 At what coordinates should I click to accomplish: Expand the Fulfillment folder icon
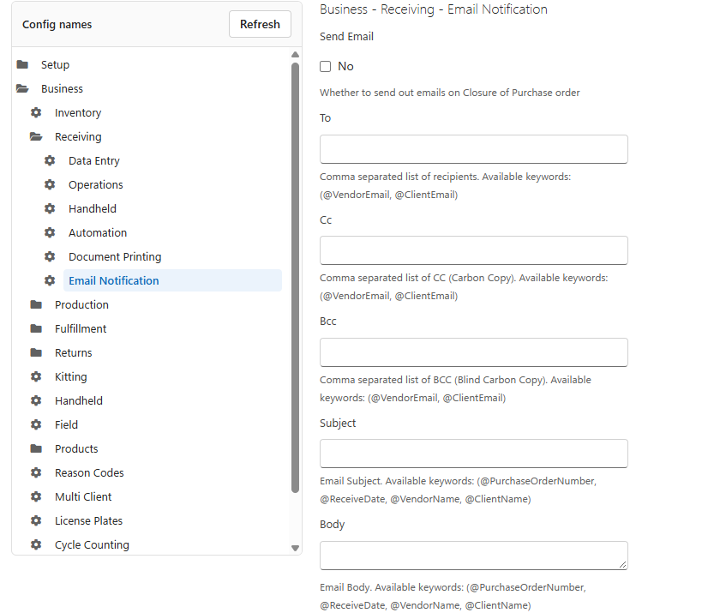tap(36, 329)
